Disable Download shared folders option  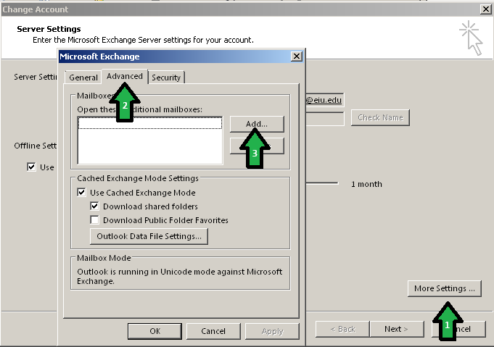[x=95, y=206]
